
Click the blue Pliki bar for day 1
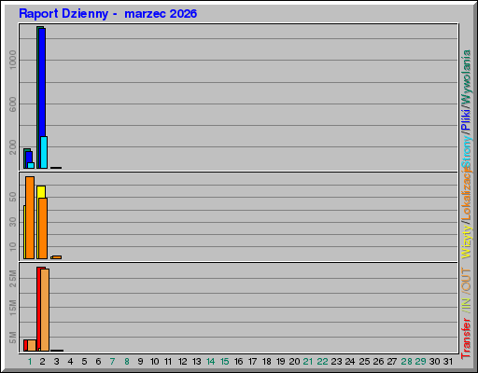pyautogui.click(x=29, y=157)
